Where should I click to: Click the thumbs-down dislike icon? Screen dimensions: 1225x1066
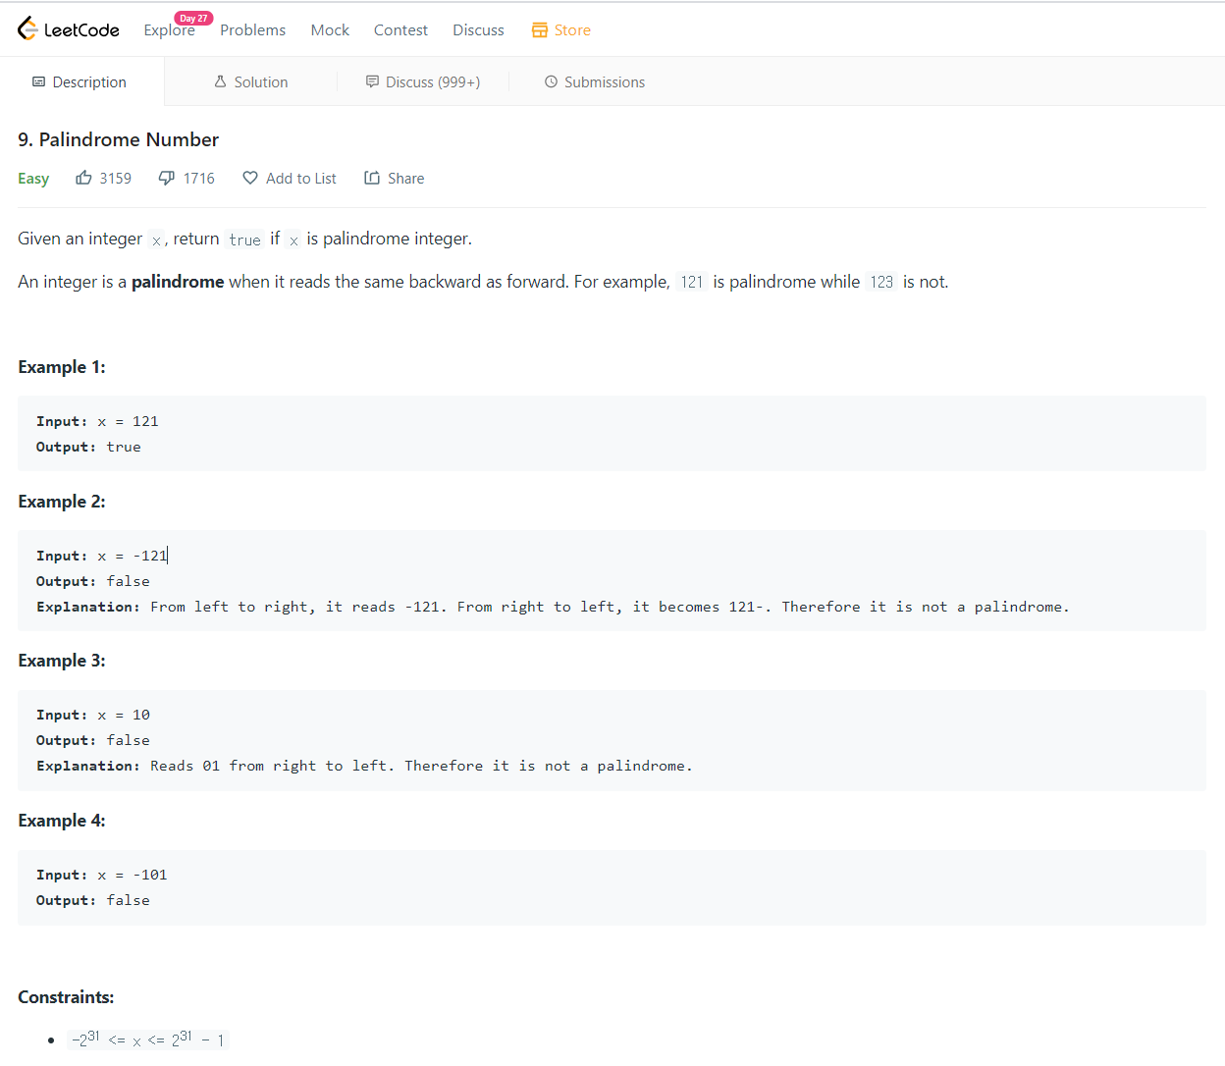[167, 178]
